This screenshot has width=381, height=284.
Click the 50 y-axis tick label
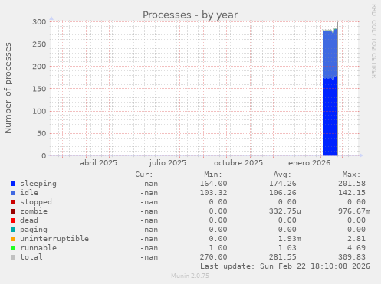pos(41,133)
